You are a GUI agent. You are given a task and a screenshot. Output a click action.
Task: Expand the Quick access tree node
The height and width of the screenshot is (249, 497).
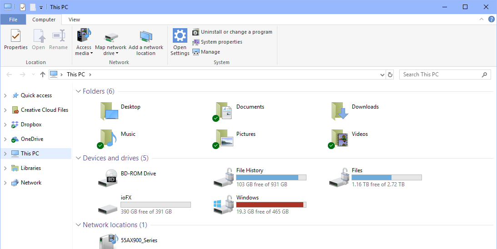click(x=5, y=95)
